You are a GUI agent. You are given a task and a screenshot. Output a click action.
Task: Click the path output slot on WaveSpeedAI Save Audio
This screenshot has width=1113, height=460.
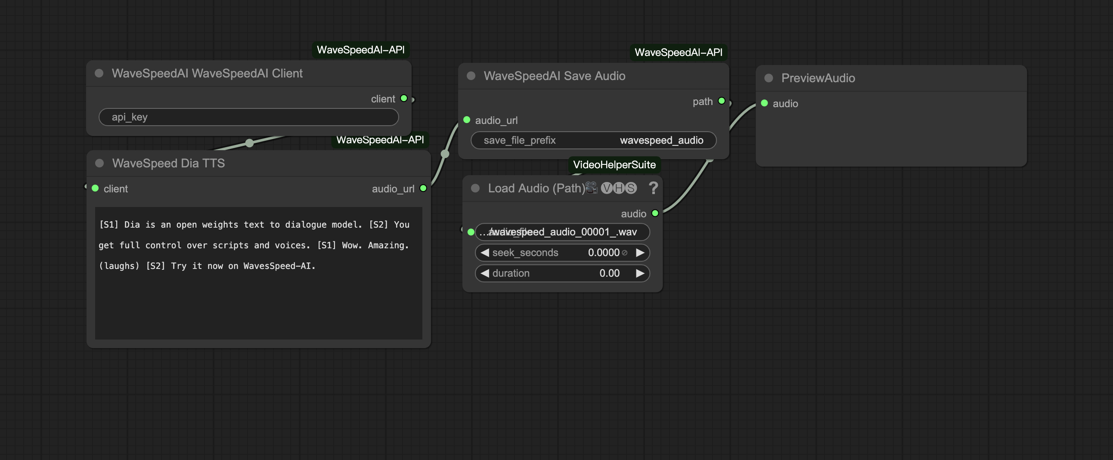721,101
